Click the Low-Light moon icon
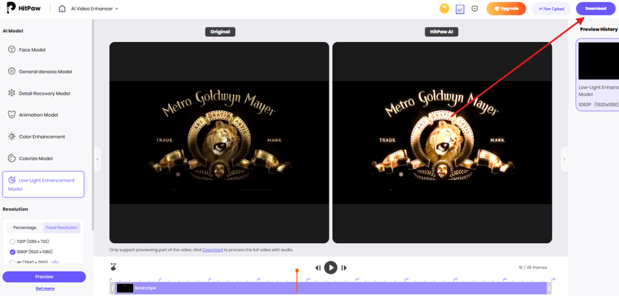619x296 pixels. coord(12,181)
